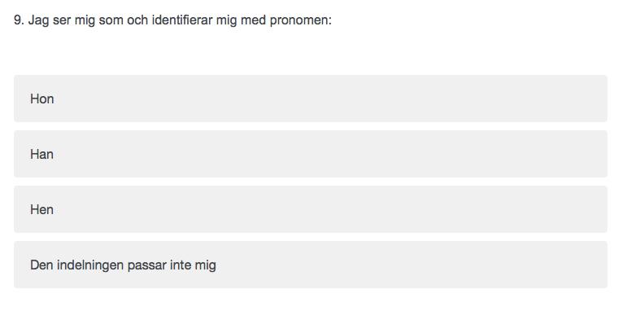This screenshot has height=311, width=640.
Task: Select the Hen answer option
Action: pos(311,209)
